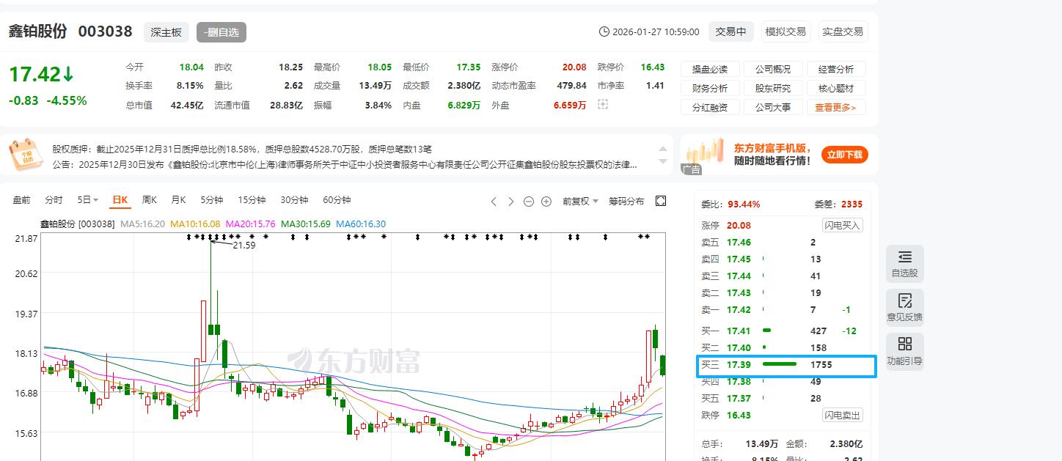Click the 深主板 board tag
The width and height of the screenshot is (1062, 461).
pyautogui.click(x=166, y=32)
